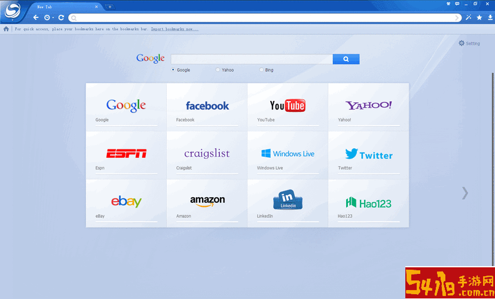
Task: Open the Google speed dial tile
Action: [x=126, y=108]
